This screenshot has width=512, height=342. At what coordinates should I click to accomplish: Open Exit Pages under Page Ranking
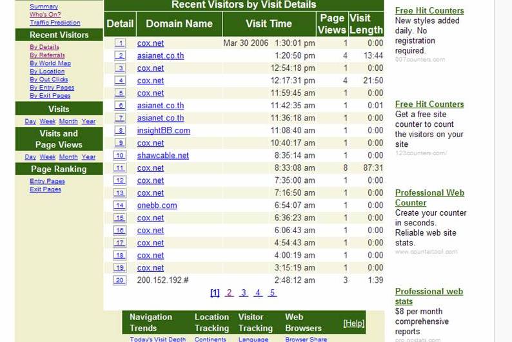[45, 189]
